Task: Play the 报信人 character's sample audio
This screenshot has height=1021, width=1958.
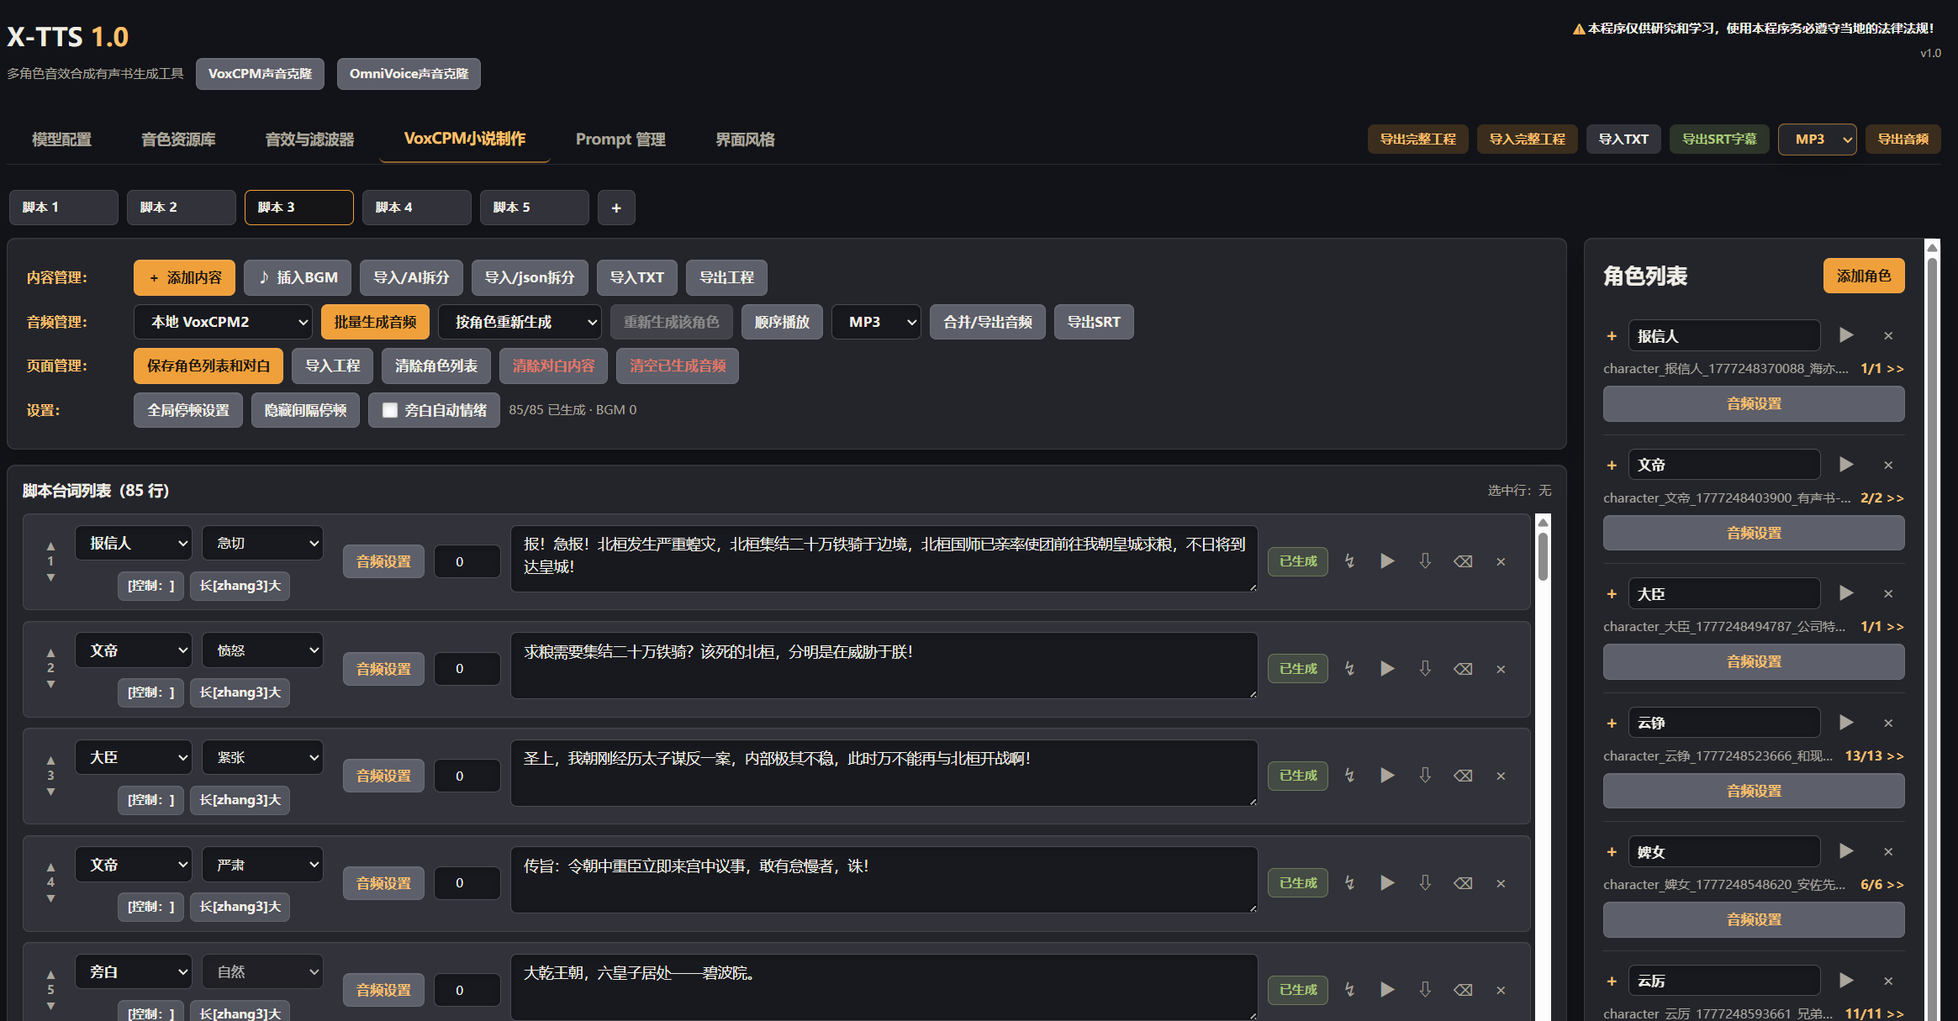Action: click(x=1846, y=335)
